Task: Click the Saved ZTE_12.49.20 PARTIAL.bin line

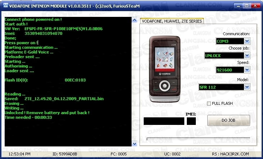Action: tap(54, 99)
